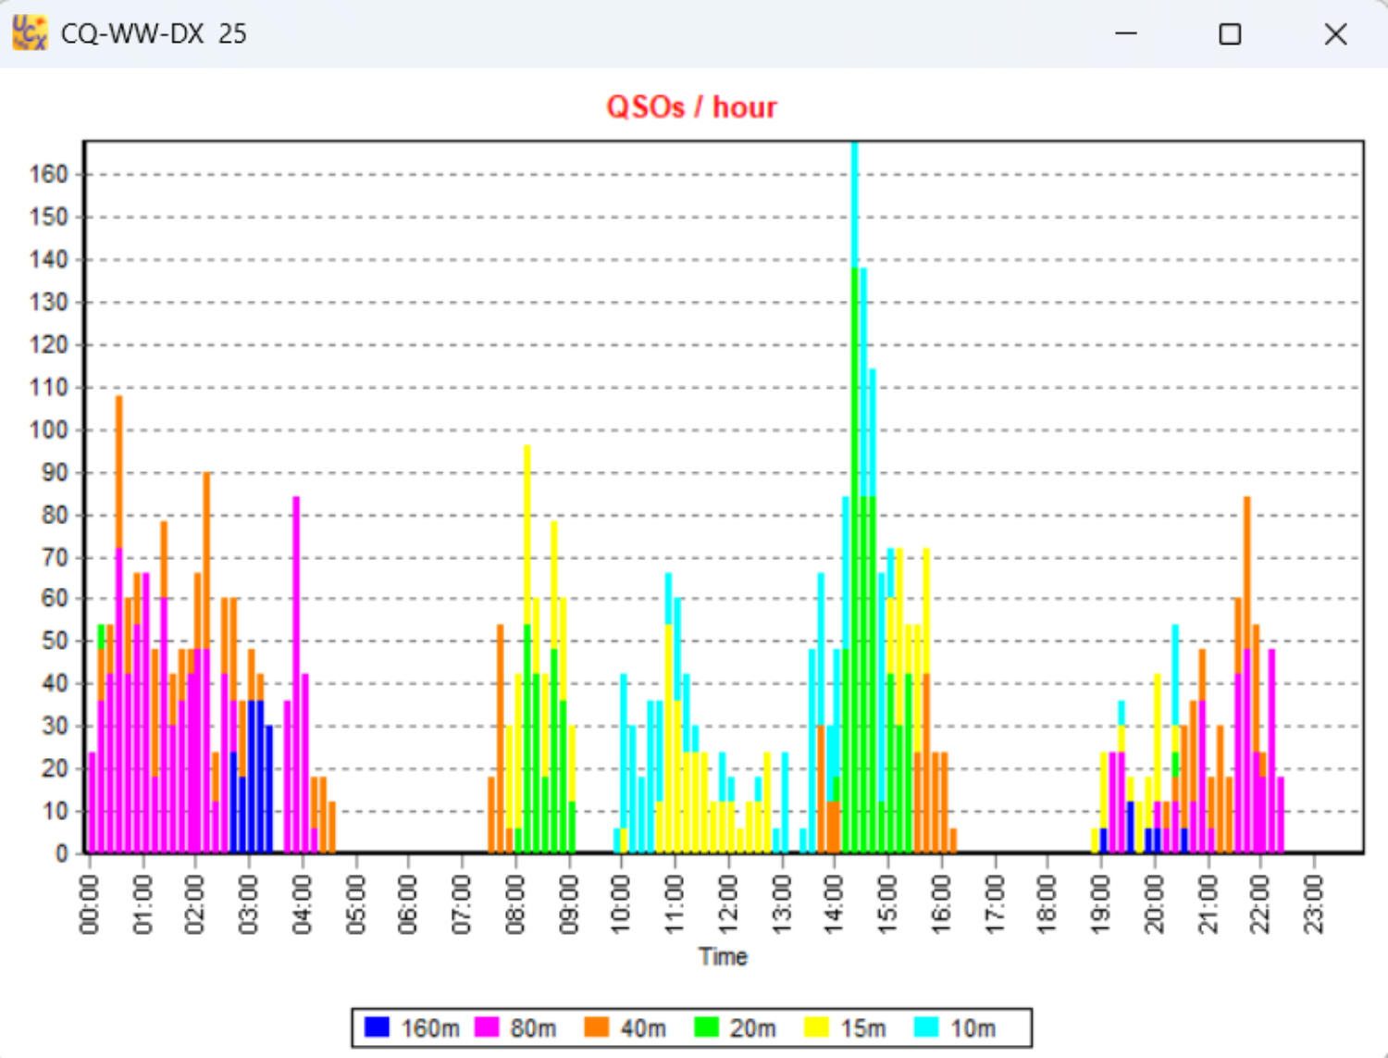The image size is (1388, 1058).
Task: Click the "Time" x-axis label
Action: point(723,956)
